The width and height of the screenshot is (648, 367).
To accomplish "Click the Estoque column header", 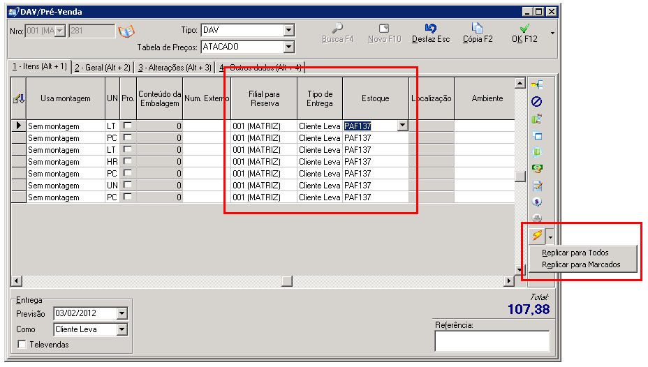I will pyautogui.click(x=375, y=98).
